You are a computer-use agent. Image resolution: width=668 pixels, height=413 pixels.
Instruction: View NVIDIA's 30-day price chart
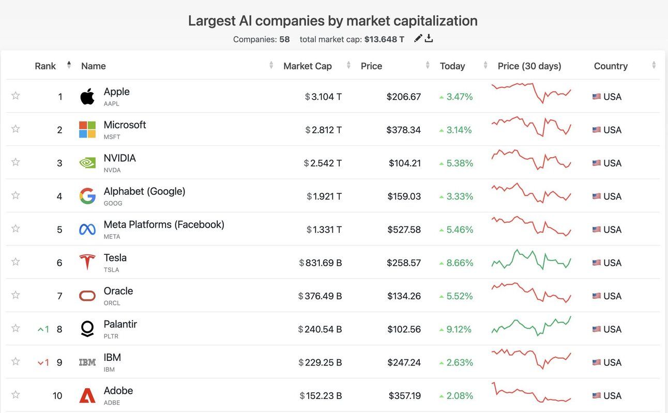point(531,160)
